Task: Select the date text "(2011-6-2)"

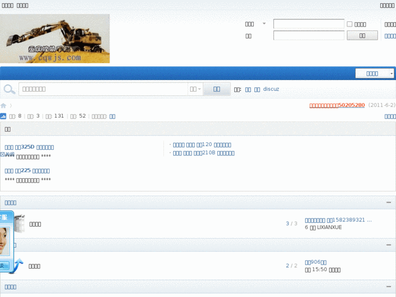Action: point(382,105)
